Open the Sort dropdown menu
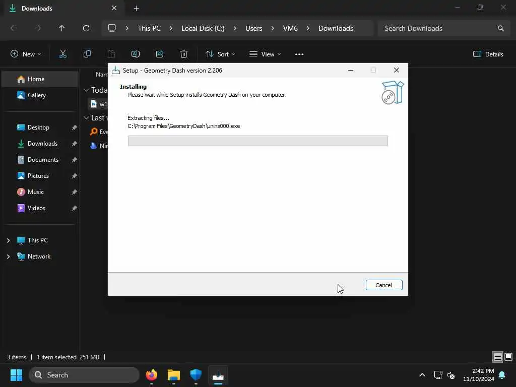This screenshot has width=516, height=387. (x=220, y=54)
